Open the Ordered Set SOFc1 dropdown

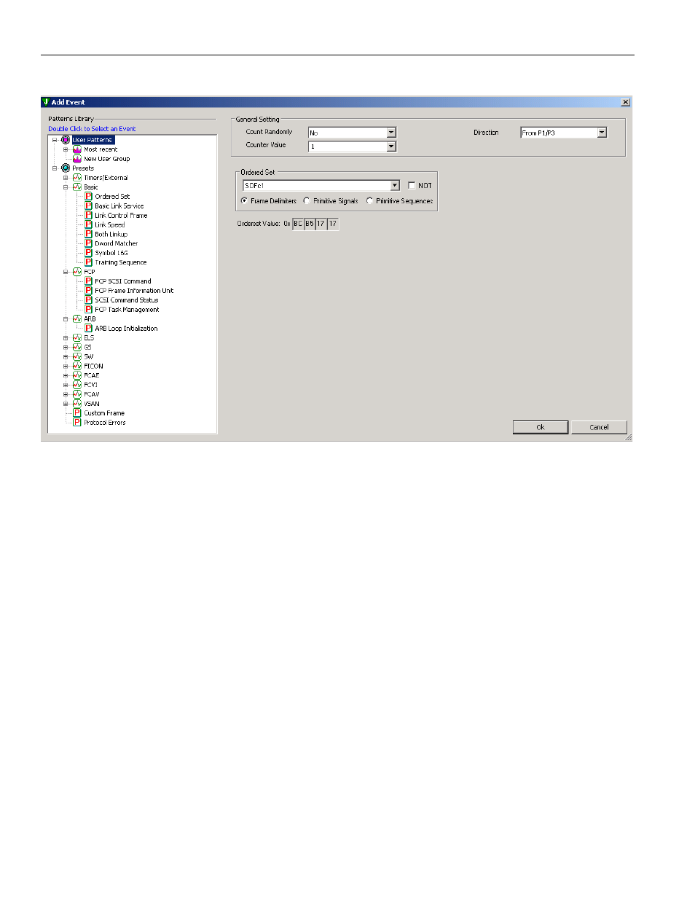pyautogui.click(x=395, y=186)
